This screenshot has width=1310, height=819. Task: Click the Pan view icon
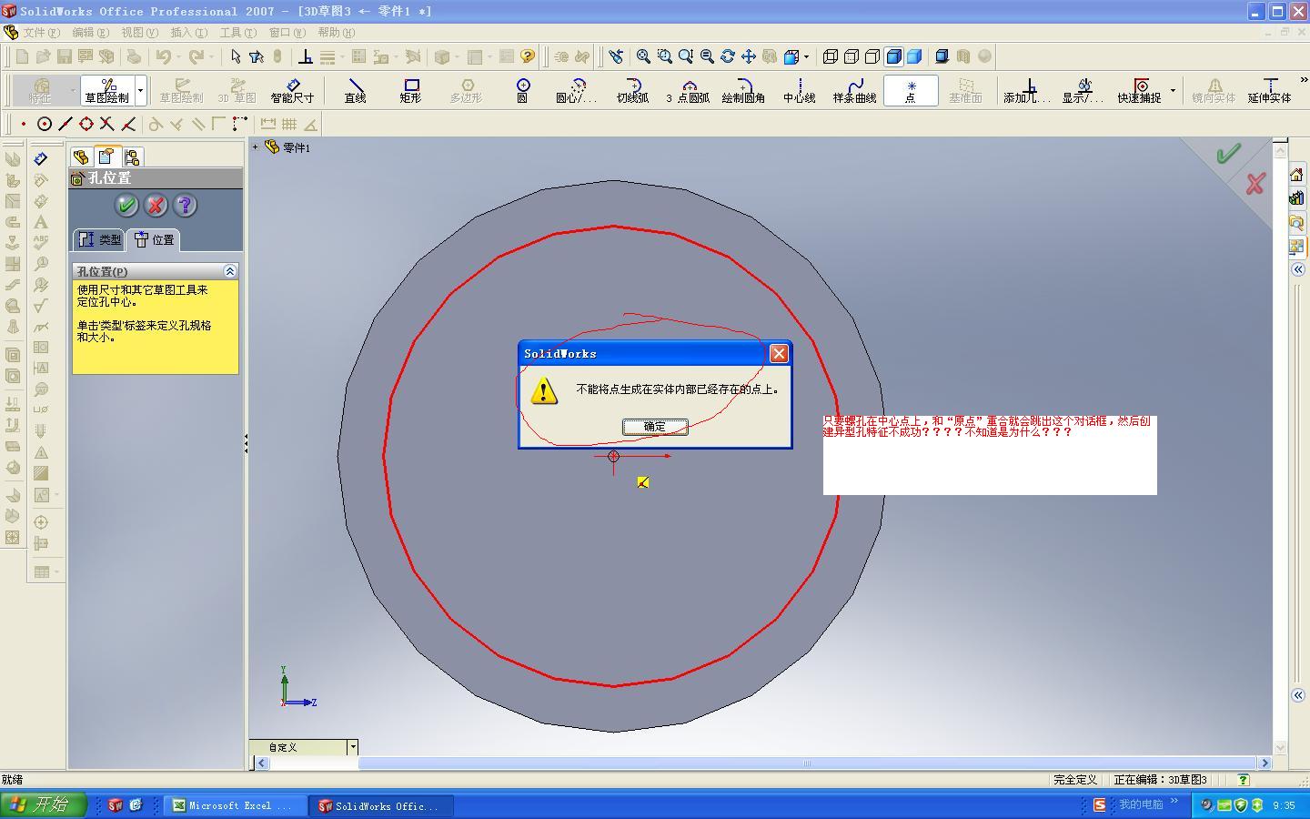click(x=748, y=56)
